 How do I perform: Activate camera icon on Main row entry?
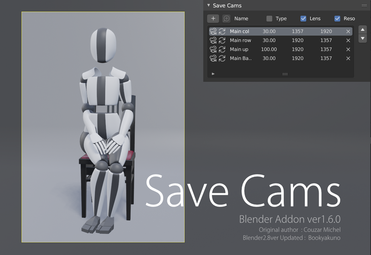click(x=213, y=40)
